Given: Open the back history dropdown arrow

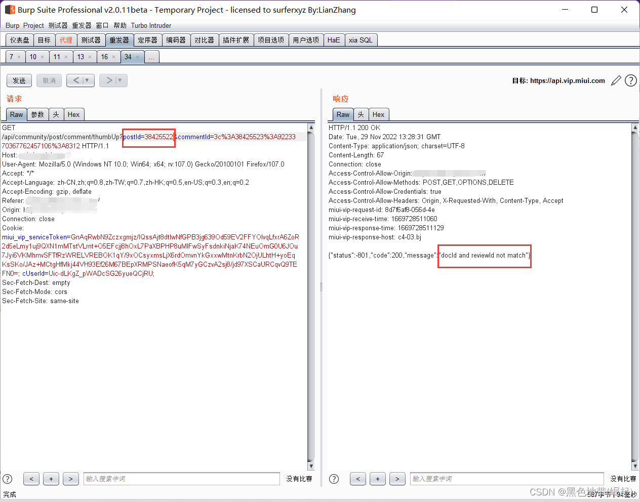Looking at the screenshot, I should tap(88, 80).
